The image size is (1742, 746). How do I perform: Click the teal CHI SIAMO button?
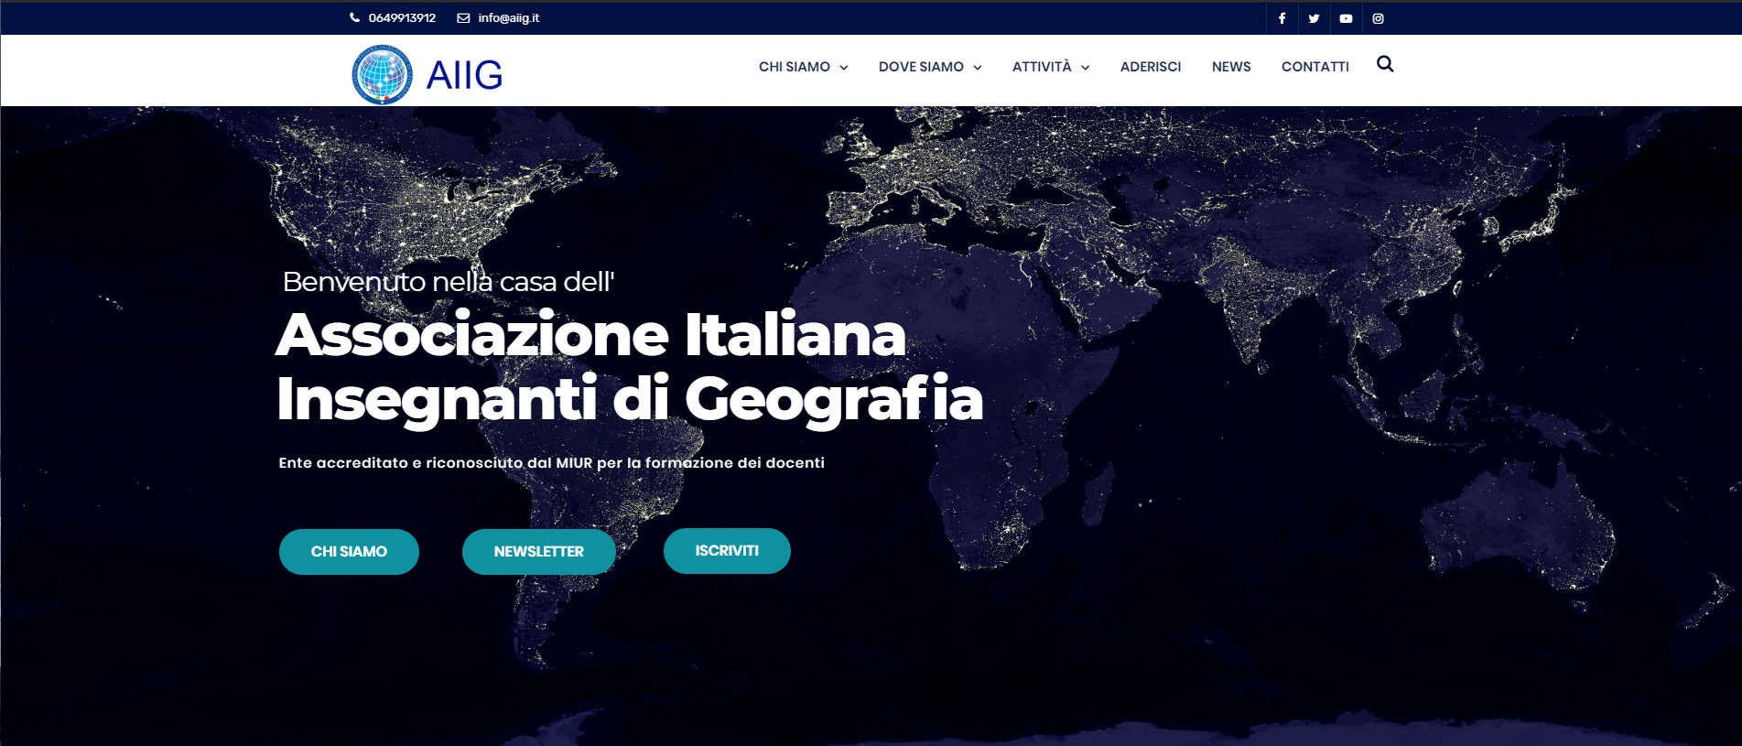tap(349, 552)
